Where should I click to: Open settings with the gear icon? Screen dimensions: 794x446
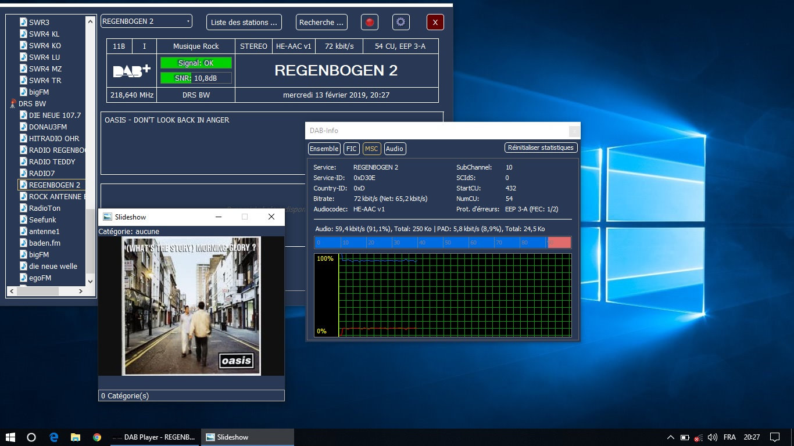click(400, 23)
